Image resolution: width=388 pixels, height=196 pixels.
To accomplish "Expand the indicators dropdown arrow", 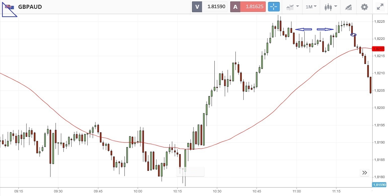I will tap(298, 6).
